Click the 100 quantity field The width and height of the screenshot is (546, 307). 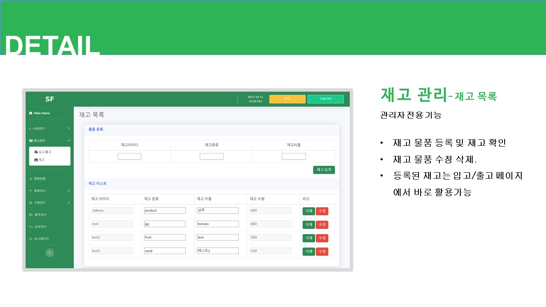270,251
